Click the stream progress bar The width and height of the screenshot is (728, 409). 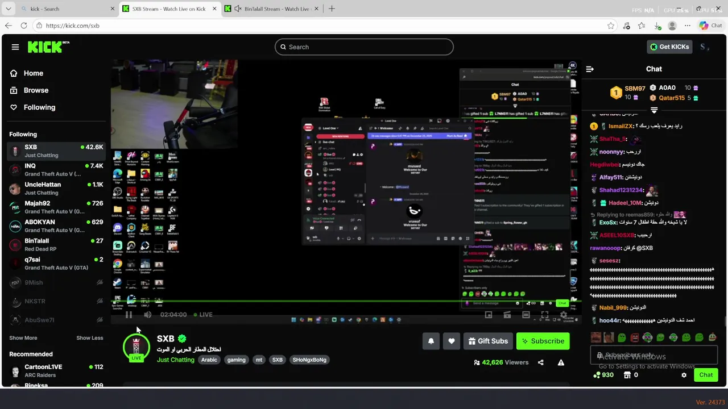tap(346, 302)
